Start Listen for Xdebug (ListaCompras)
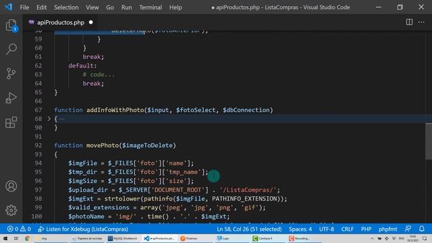This screenshot has width=432, height=243. [83, 229]
